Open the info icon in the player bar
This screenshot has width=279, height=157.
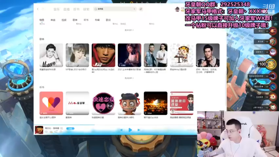(x=61, y=132)
